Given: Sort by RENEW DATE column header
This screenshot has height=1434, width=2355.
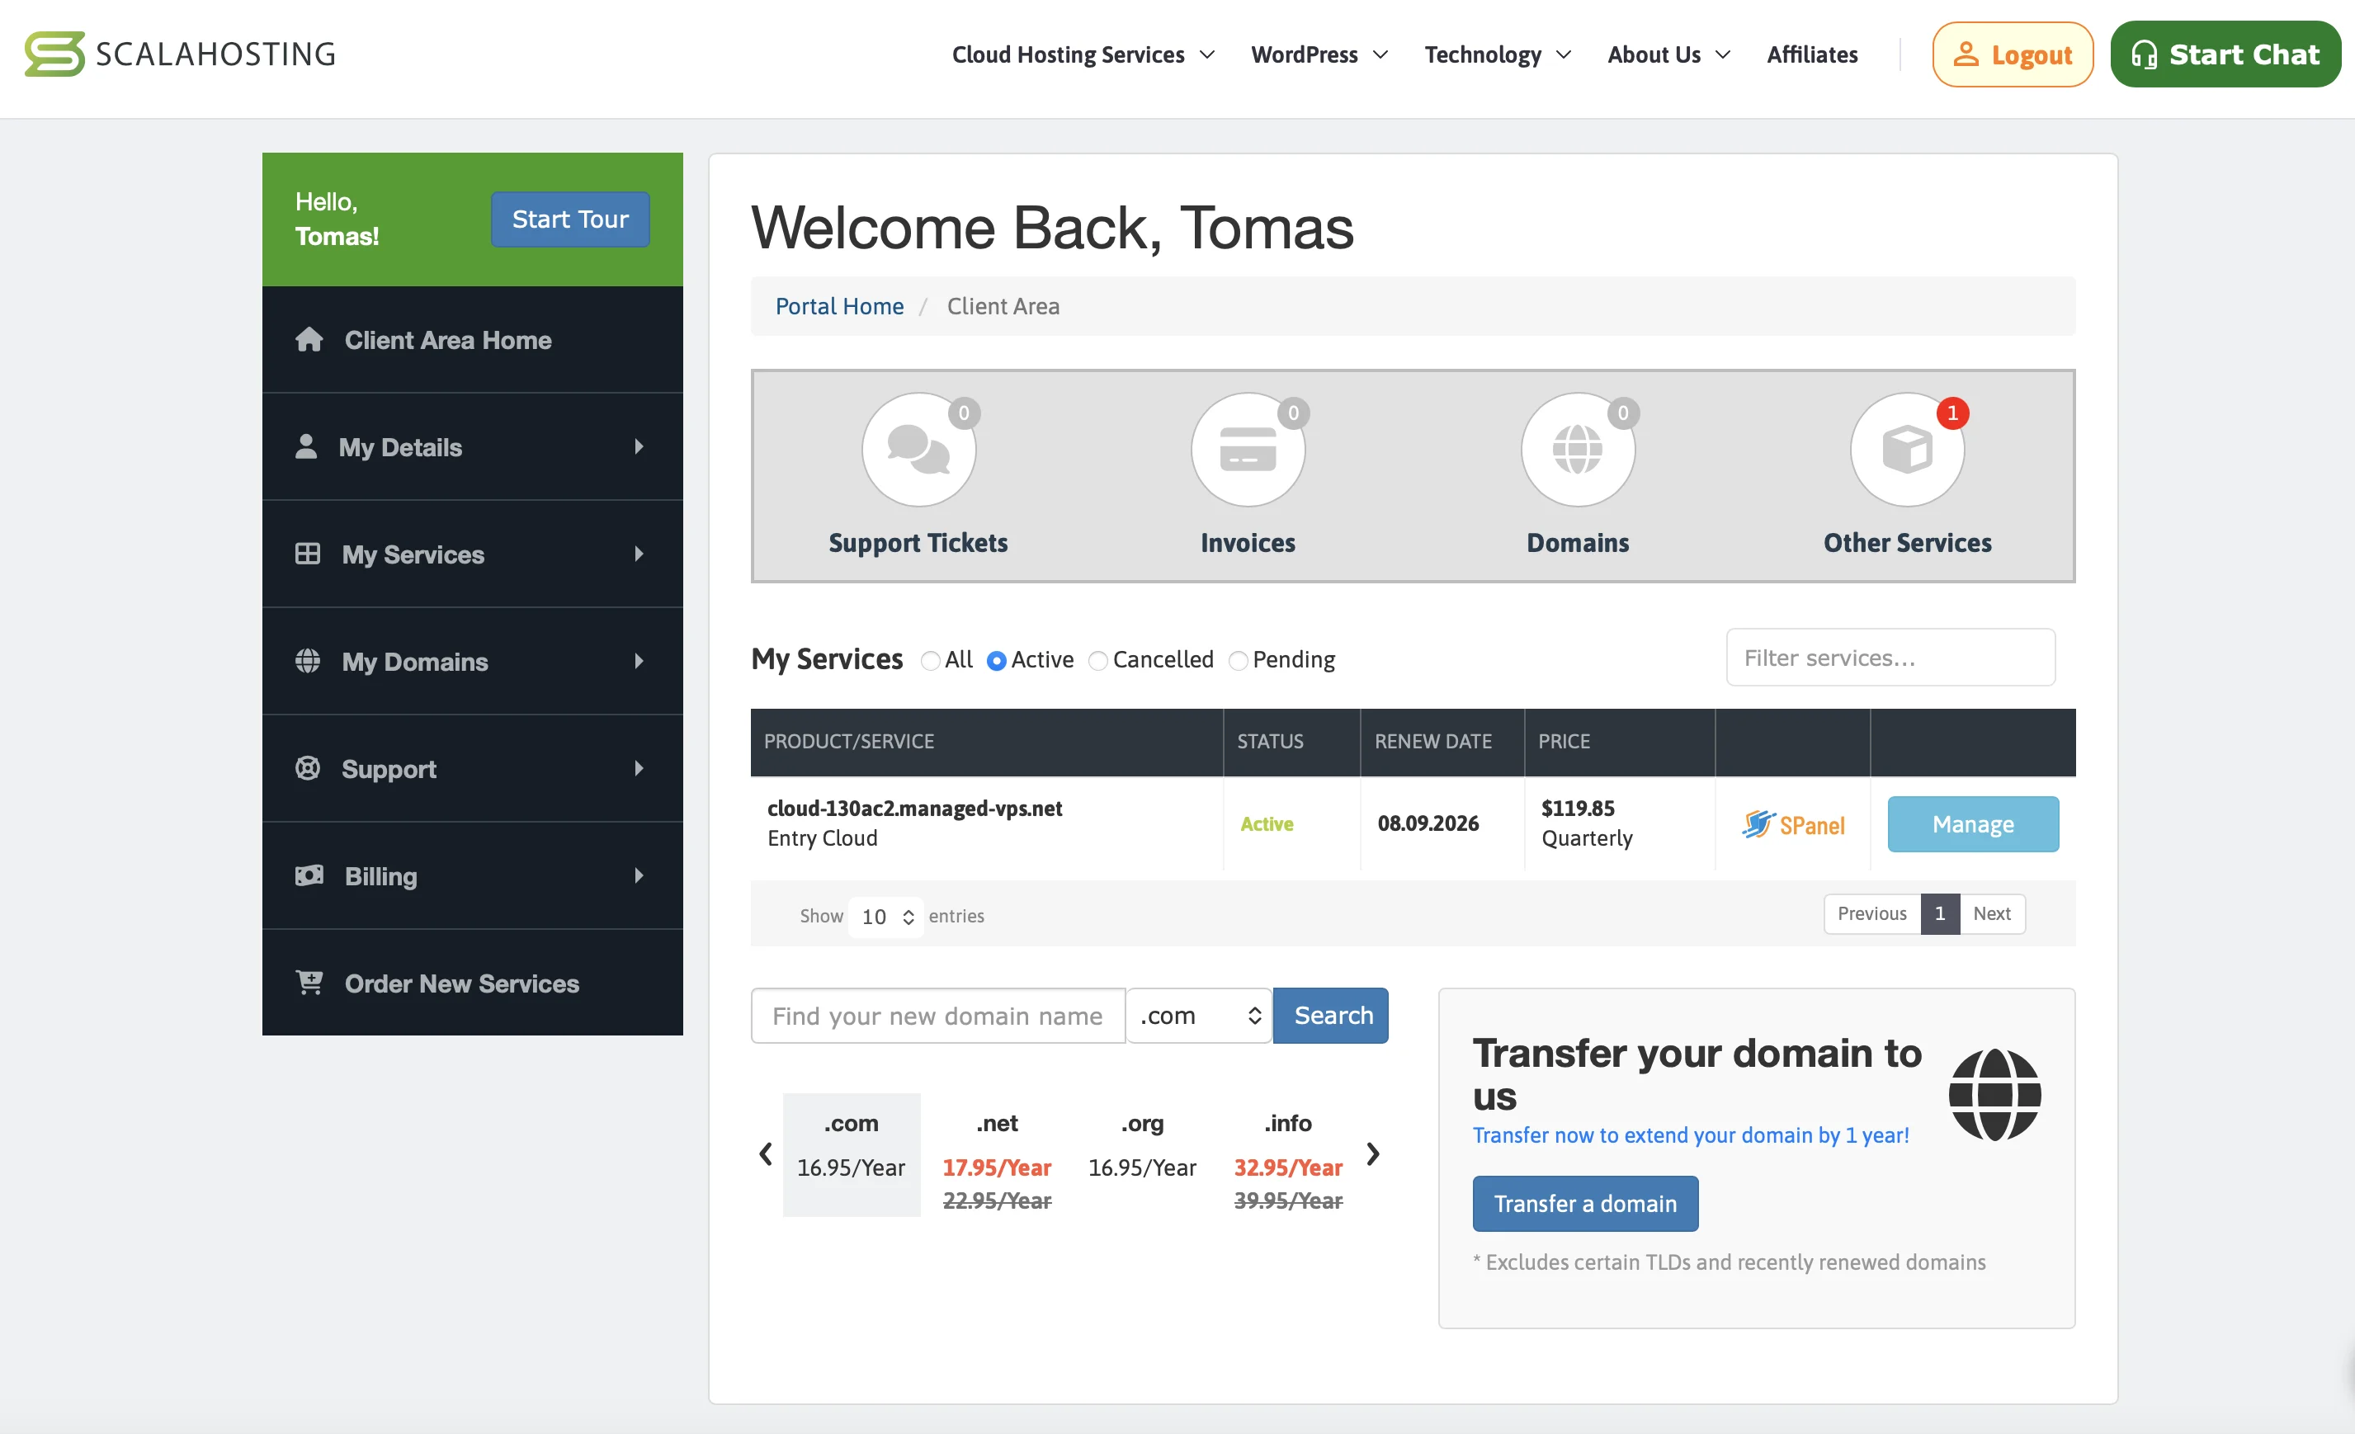Looking at the screenshot, I should click(x=1442, y=742).
